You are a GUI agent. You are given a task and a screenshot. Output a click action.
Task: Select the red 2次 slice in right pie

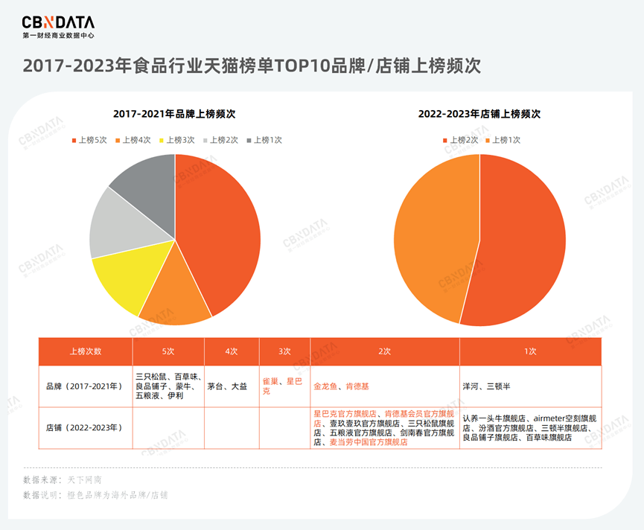tap(522, 242)
